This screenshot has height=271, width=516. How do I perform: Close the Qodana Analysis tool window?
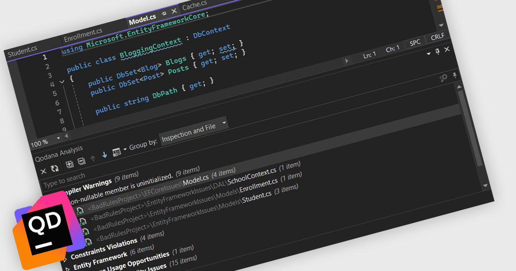tap(447, 50)
